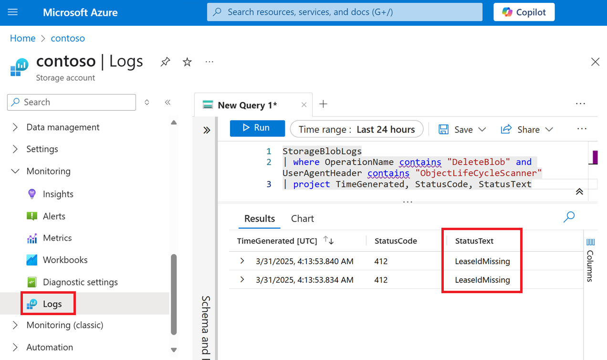Open the Azure portal hamburger menu
Viewport: 607px width, 360px height.
[x=13, y=12]
